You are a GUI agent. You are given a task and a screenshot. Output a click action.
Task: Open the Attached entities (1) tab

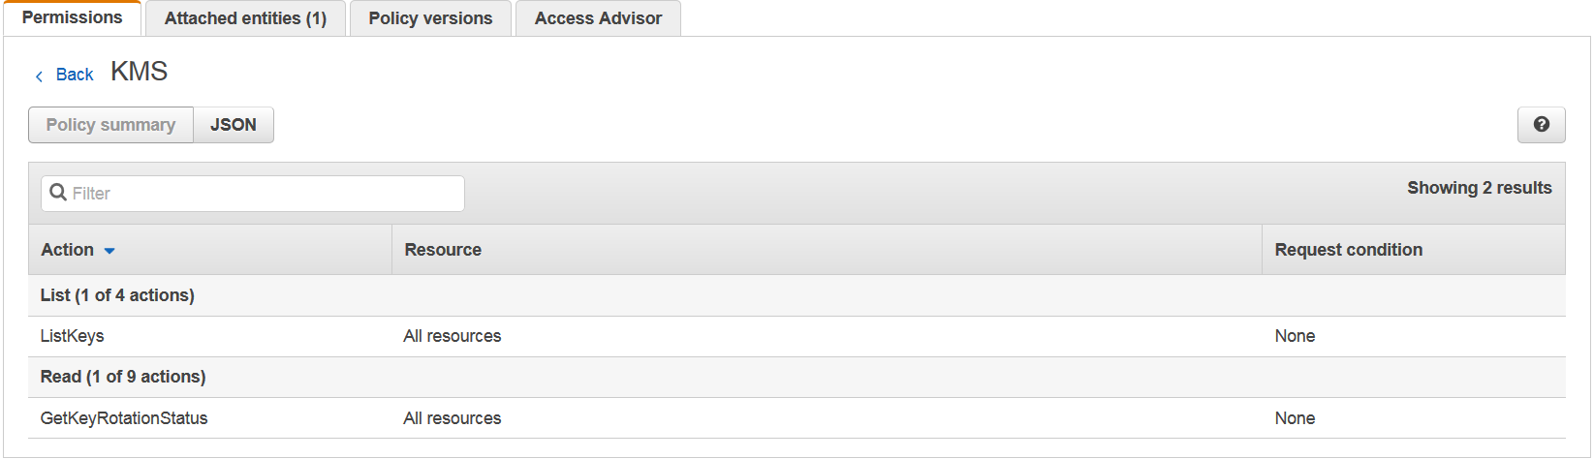click(245, 18)
